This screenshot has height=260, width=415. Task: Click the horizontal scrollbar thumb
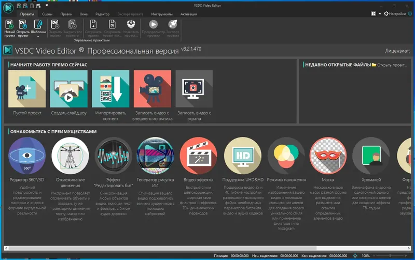pyautogui.click(x=162, y=248)
